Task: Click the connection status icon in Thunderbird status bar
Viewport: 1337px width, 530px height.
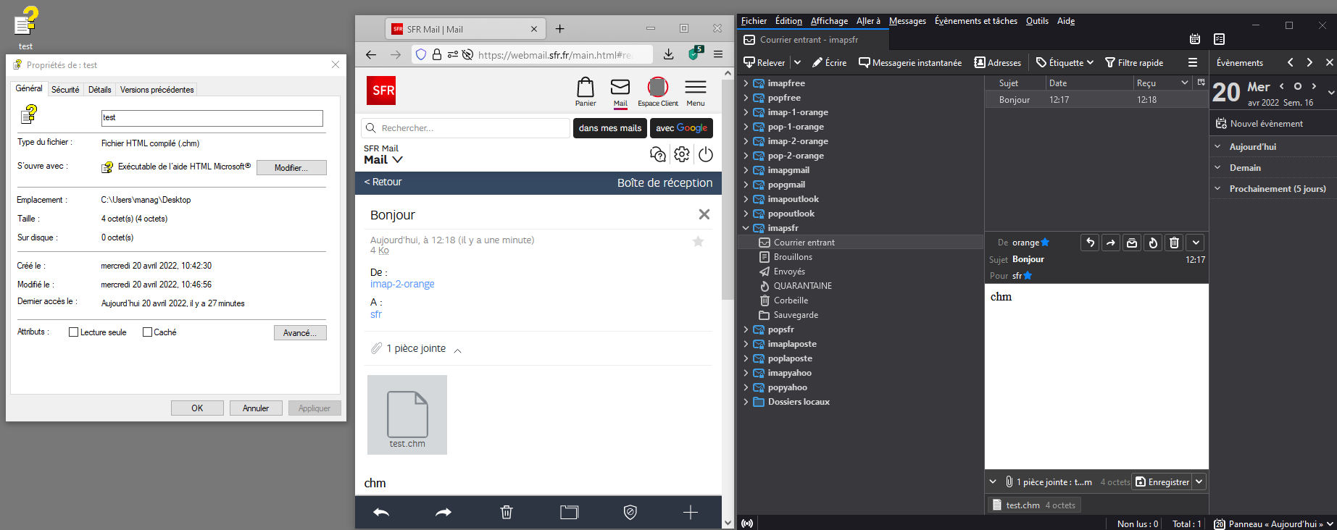Action: [x=747, y=523]
